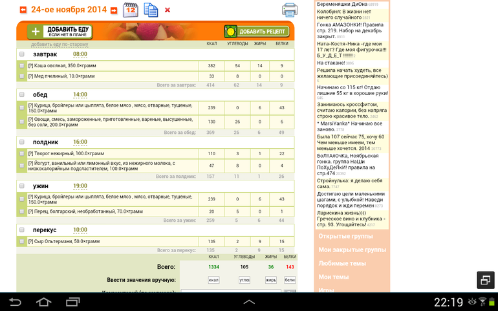Go to next day arrow
This screenshot has height=311, width=498.
tap(114, 10)
